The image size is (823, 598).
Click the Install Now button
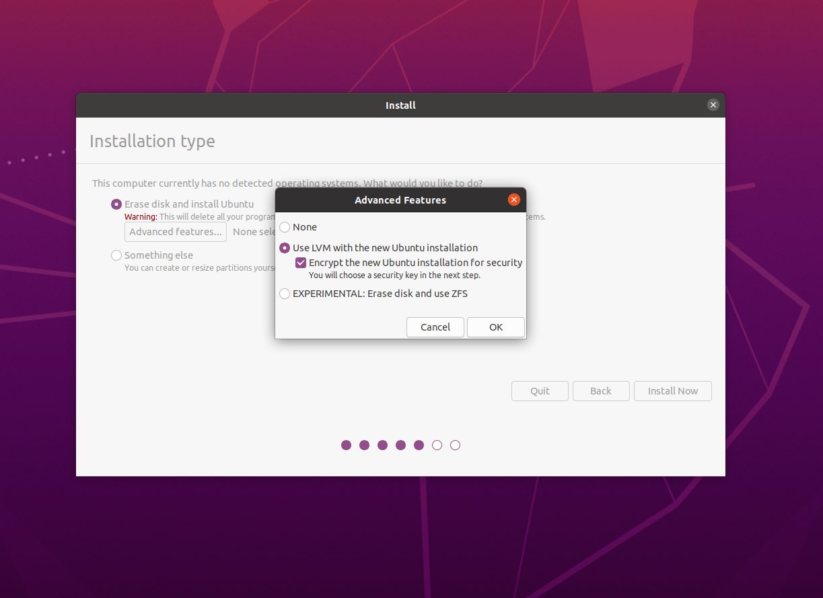(673, 391)
